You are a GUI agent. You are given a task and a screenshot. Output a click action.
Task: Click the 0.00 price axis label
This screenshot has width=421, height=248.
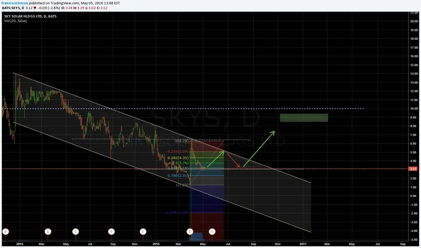click(x=414, y=196)
